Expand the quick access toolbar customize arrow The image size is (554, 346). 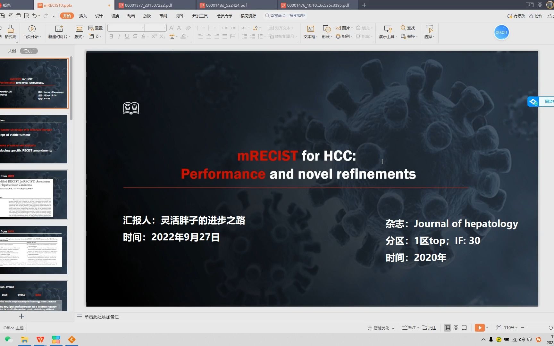coord(54,16)
